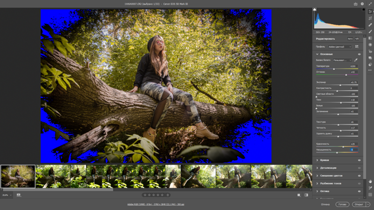
Task: Select the Adjustment brush tool
Action: point(370,31)
